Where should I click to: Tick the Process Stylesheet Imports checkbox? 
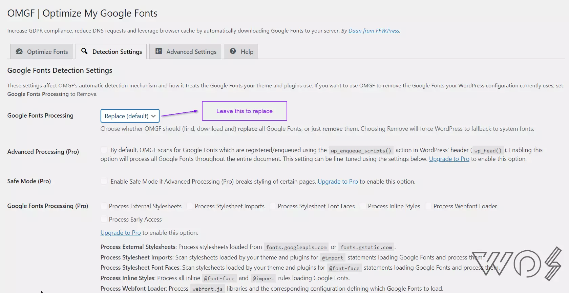coord(190,206)
